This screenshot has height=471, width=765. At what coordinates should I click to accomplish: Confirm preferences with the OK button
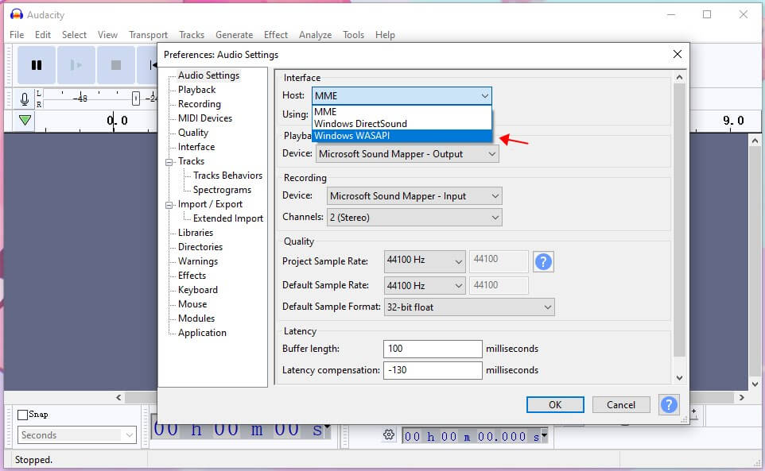tap(555, 405)
